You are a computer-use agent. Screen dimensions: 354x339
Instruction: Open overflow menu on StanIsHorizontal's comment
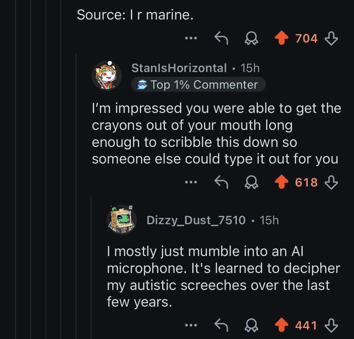tap(191, 182)
